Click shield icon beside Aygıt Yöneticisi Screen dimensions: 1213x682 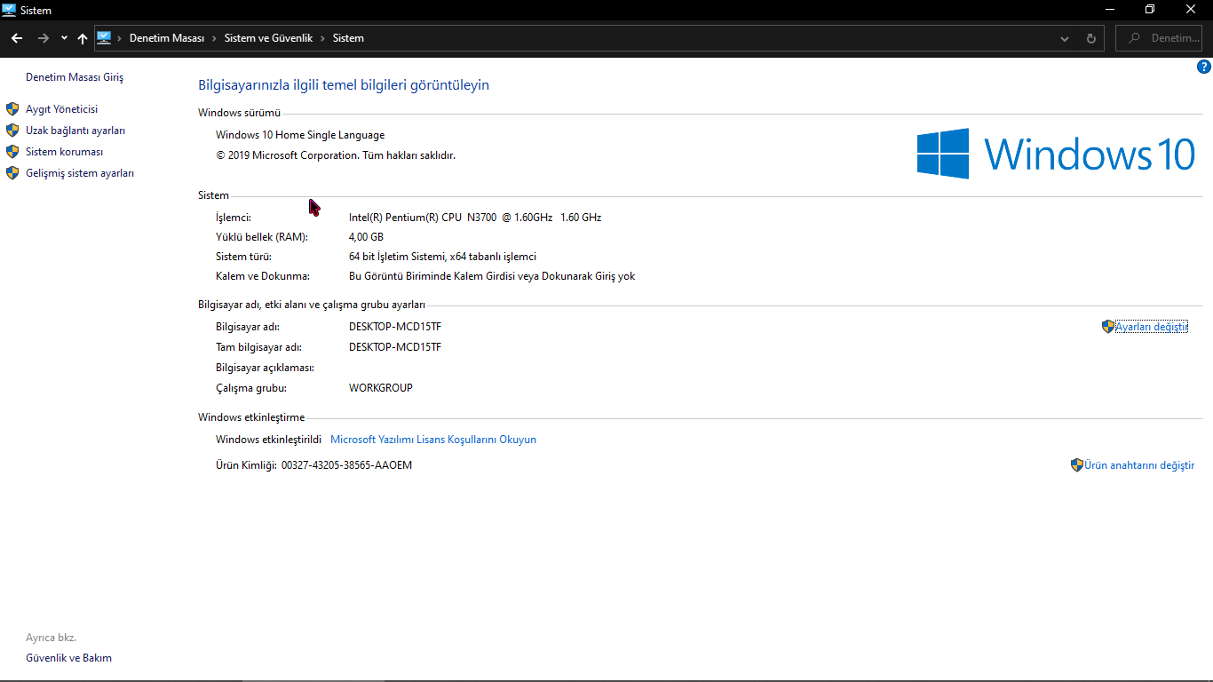coord(12,109)
